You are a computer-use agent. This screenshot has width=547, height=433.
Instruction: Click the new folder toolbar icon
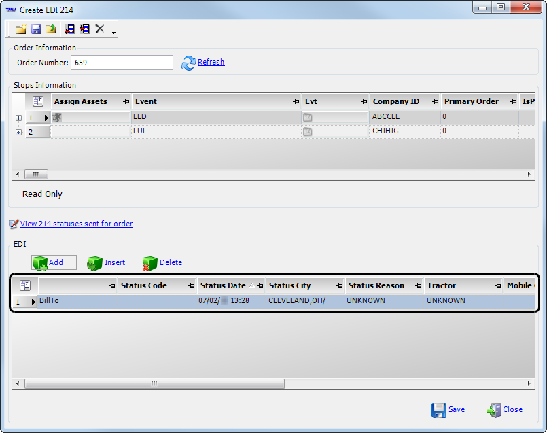(x=20, y=29)
